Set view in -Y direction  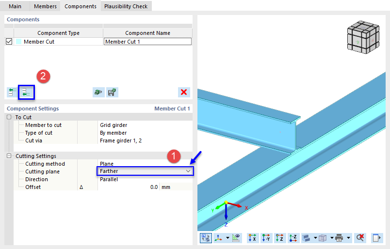coord(266,238)
